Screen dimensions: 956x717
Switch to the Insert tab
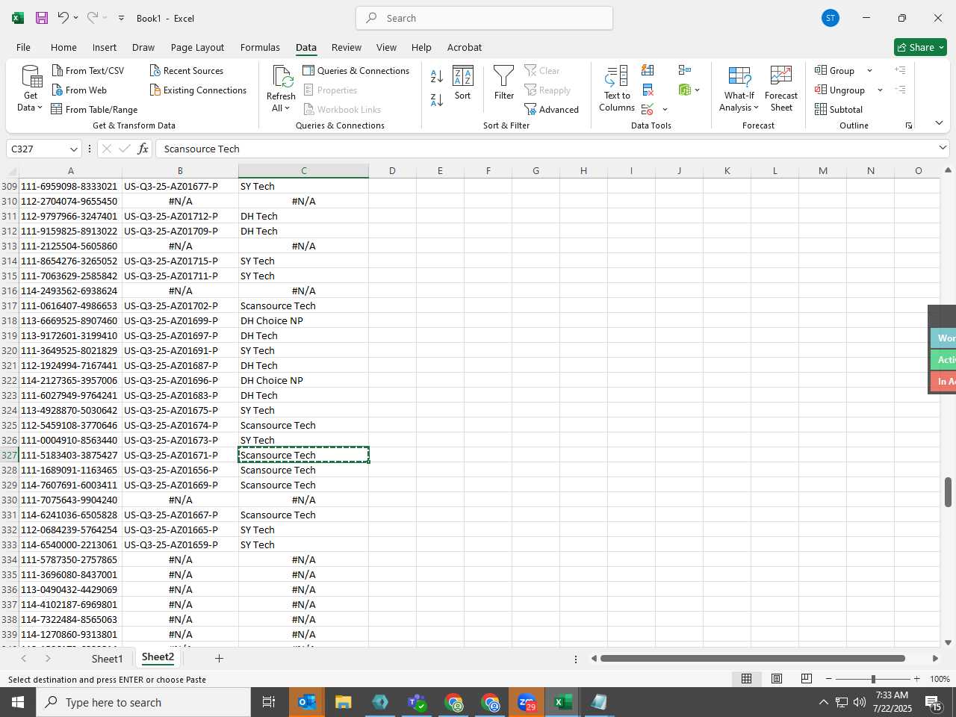tap(105, 47)
